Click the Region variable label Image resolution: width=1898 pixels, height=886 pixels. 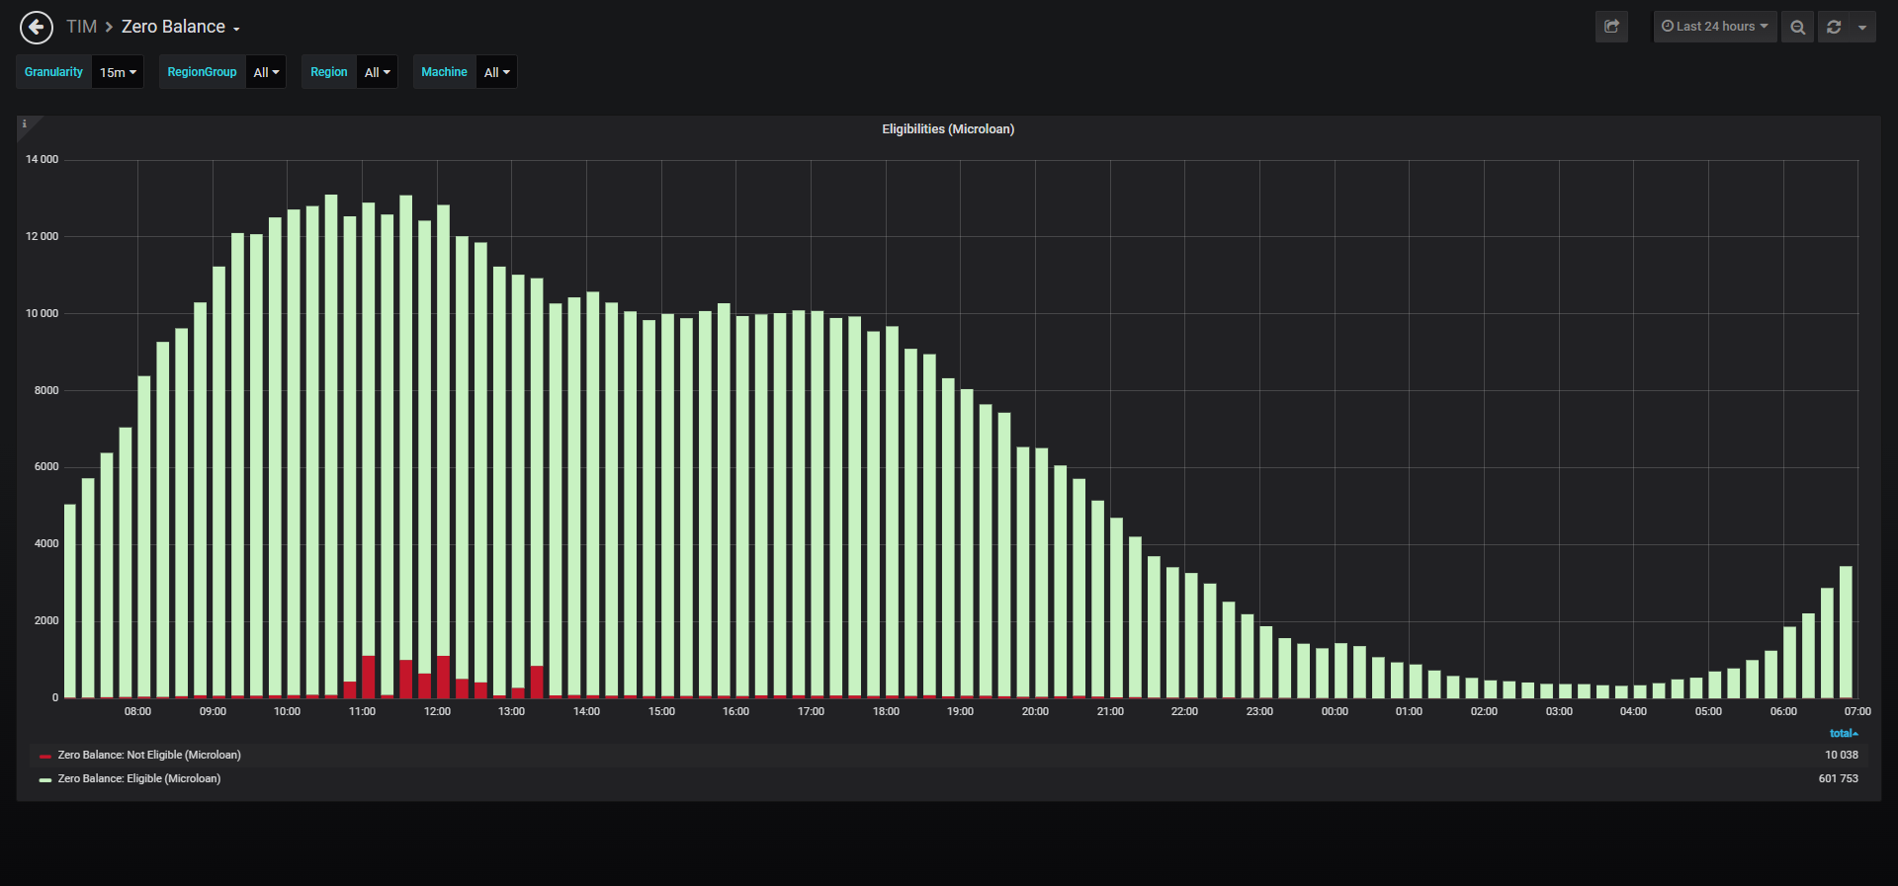pyautogui.click(x=329, y=72)
